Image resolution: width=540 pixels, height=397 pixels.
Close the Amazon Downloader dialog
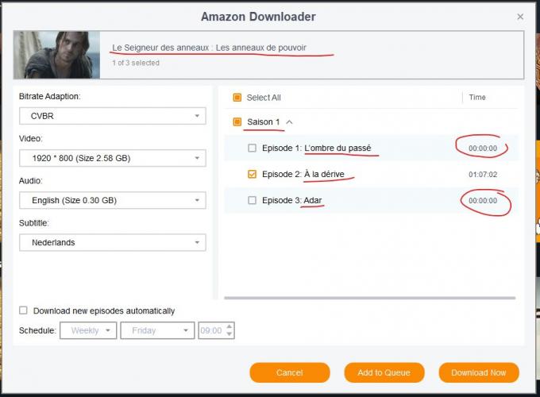pos(520,17)
